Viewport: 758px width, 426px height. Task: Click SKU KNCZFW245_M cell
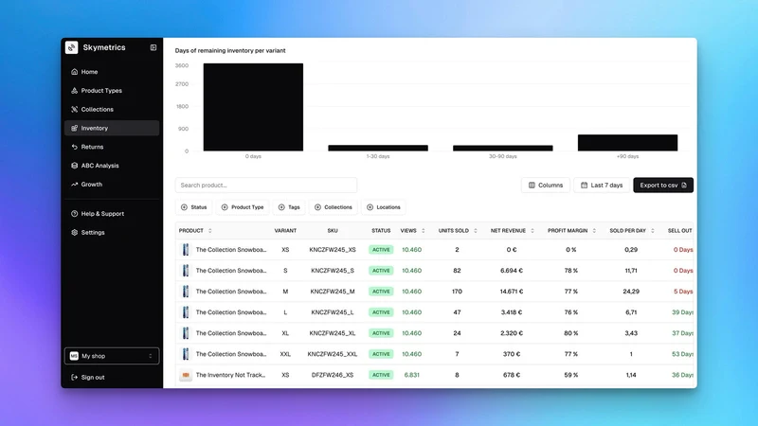(333, 292)
